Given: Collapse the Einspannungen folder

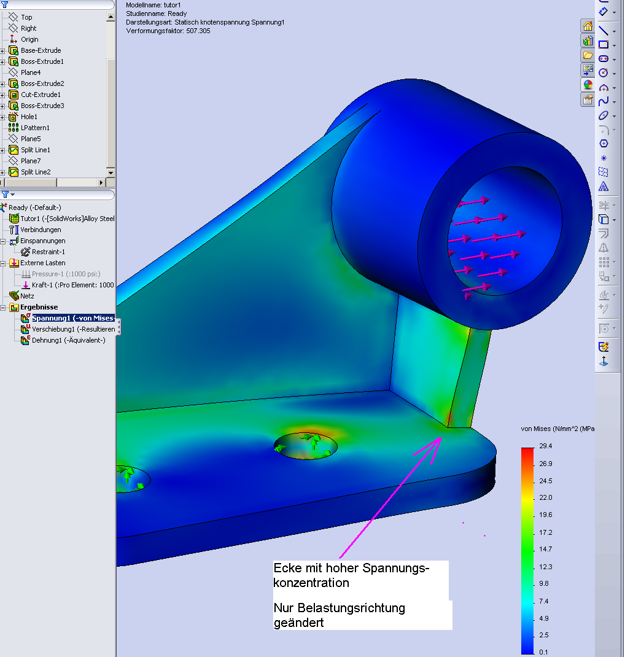Looking at the screenshot, I should pyautogui.click(x=2, y=241).
